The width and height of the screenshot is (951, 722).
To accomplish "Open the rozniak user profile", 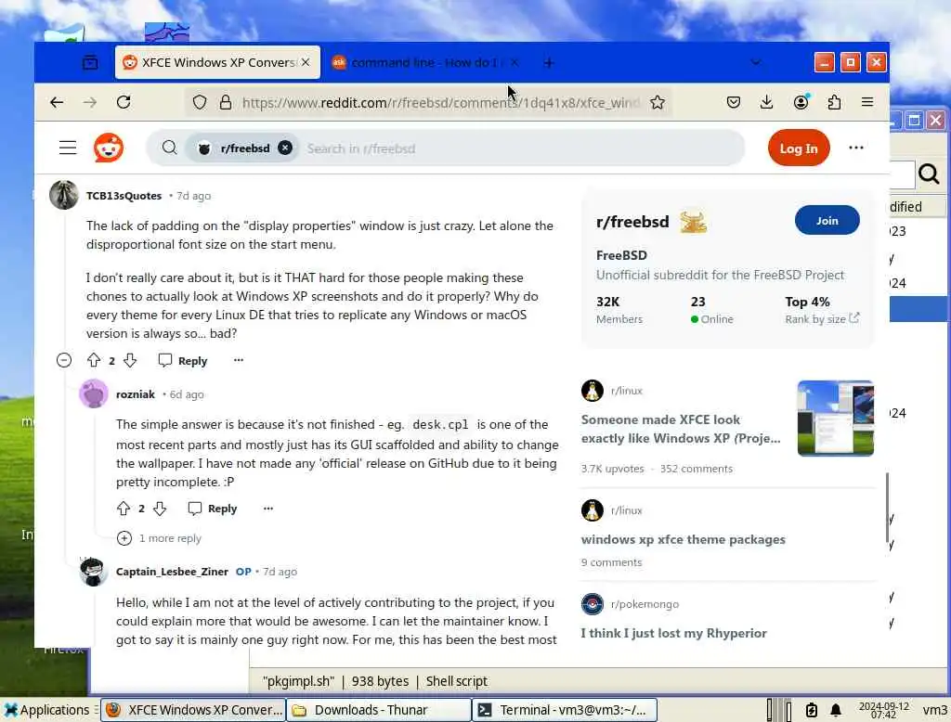I will [x=136, y=394].
